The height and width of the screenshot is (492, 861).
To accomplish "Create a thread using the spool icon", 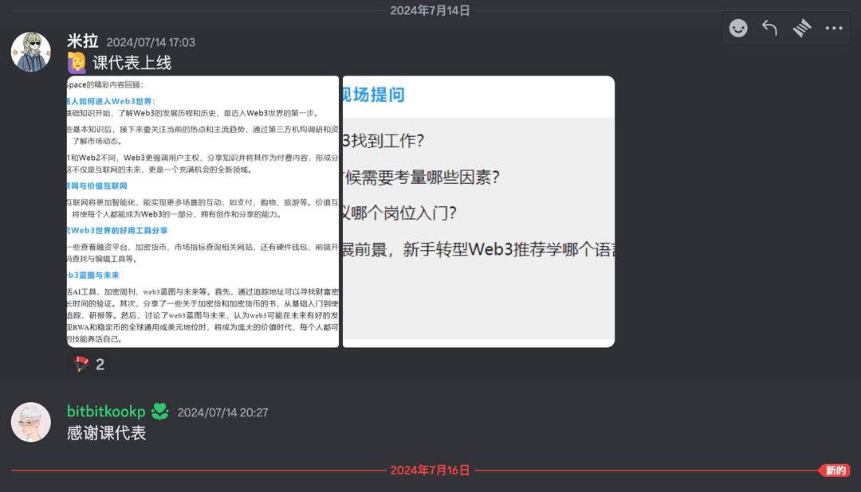I will coord(801,29).
